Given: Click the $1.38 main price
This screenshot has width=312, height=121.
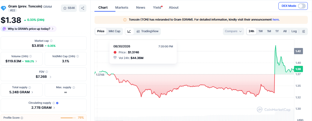Looking at the screenshot, I should click(x=11, y=20).
